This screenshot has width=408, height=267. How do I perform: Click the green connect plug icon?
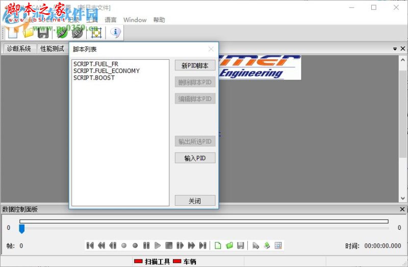pos(62,33)
